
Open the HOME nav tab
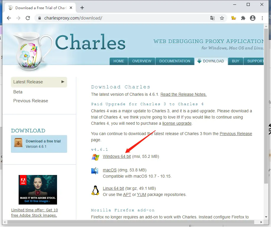pos(119,61)
